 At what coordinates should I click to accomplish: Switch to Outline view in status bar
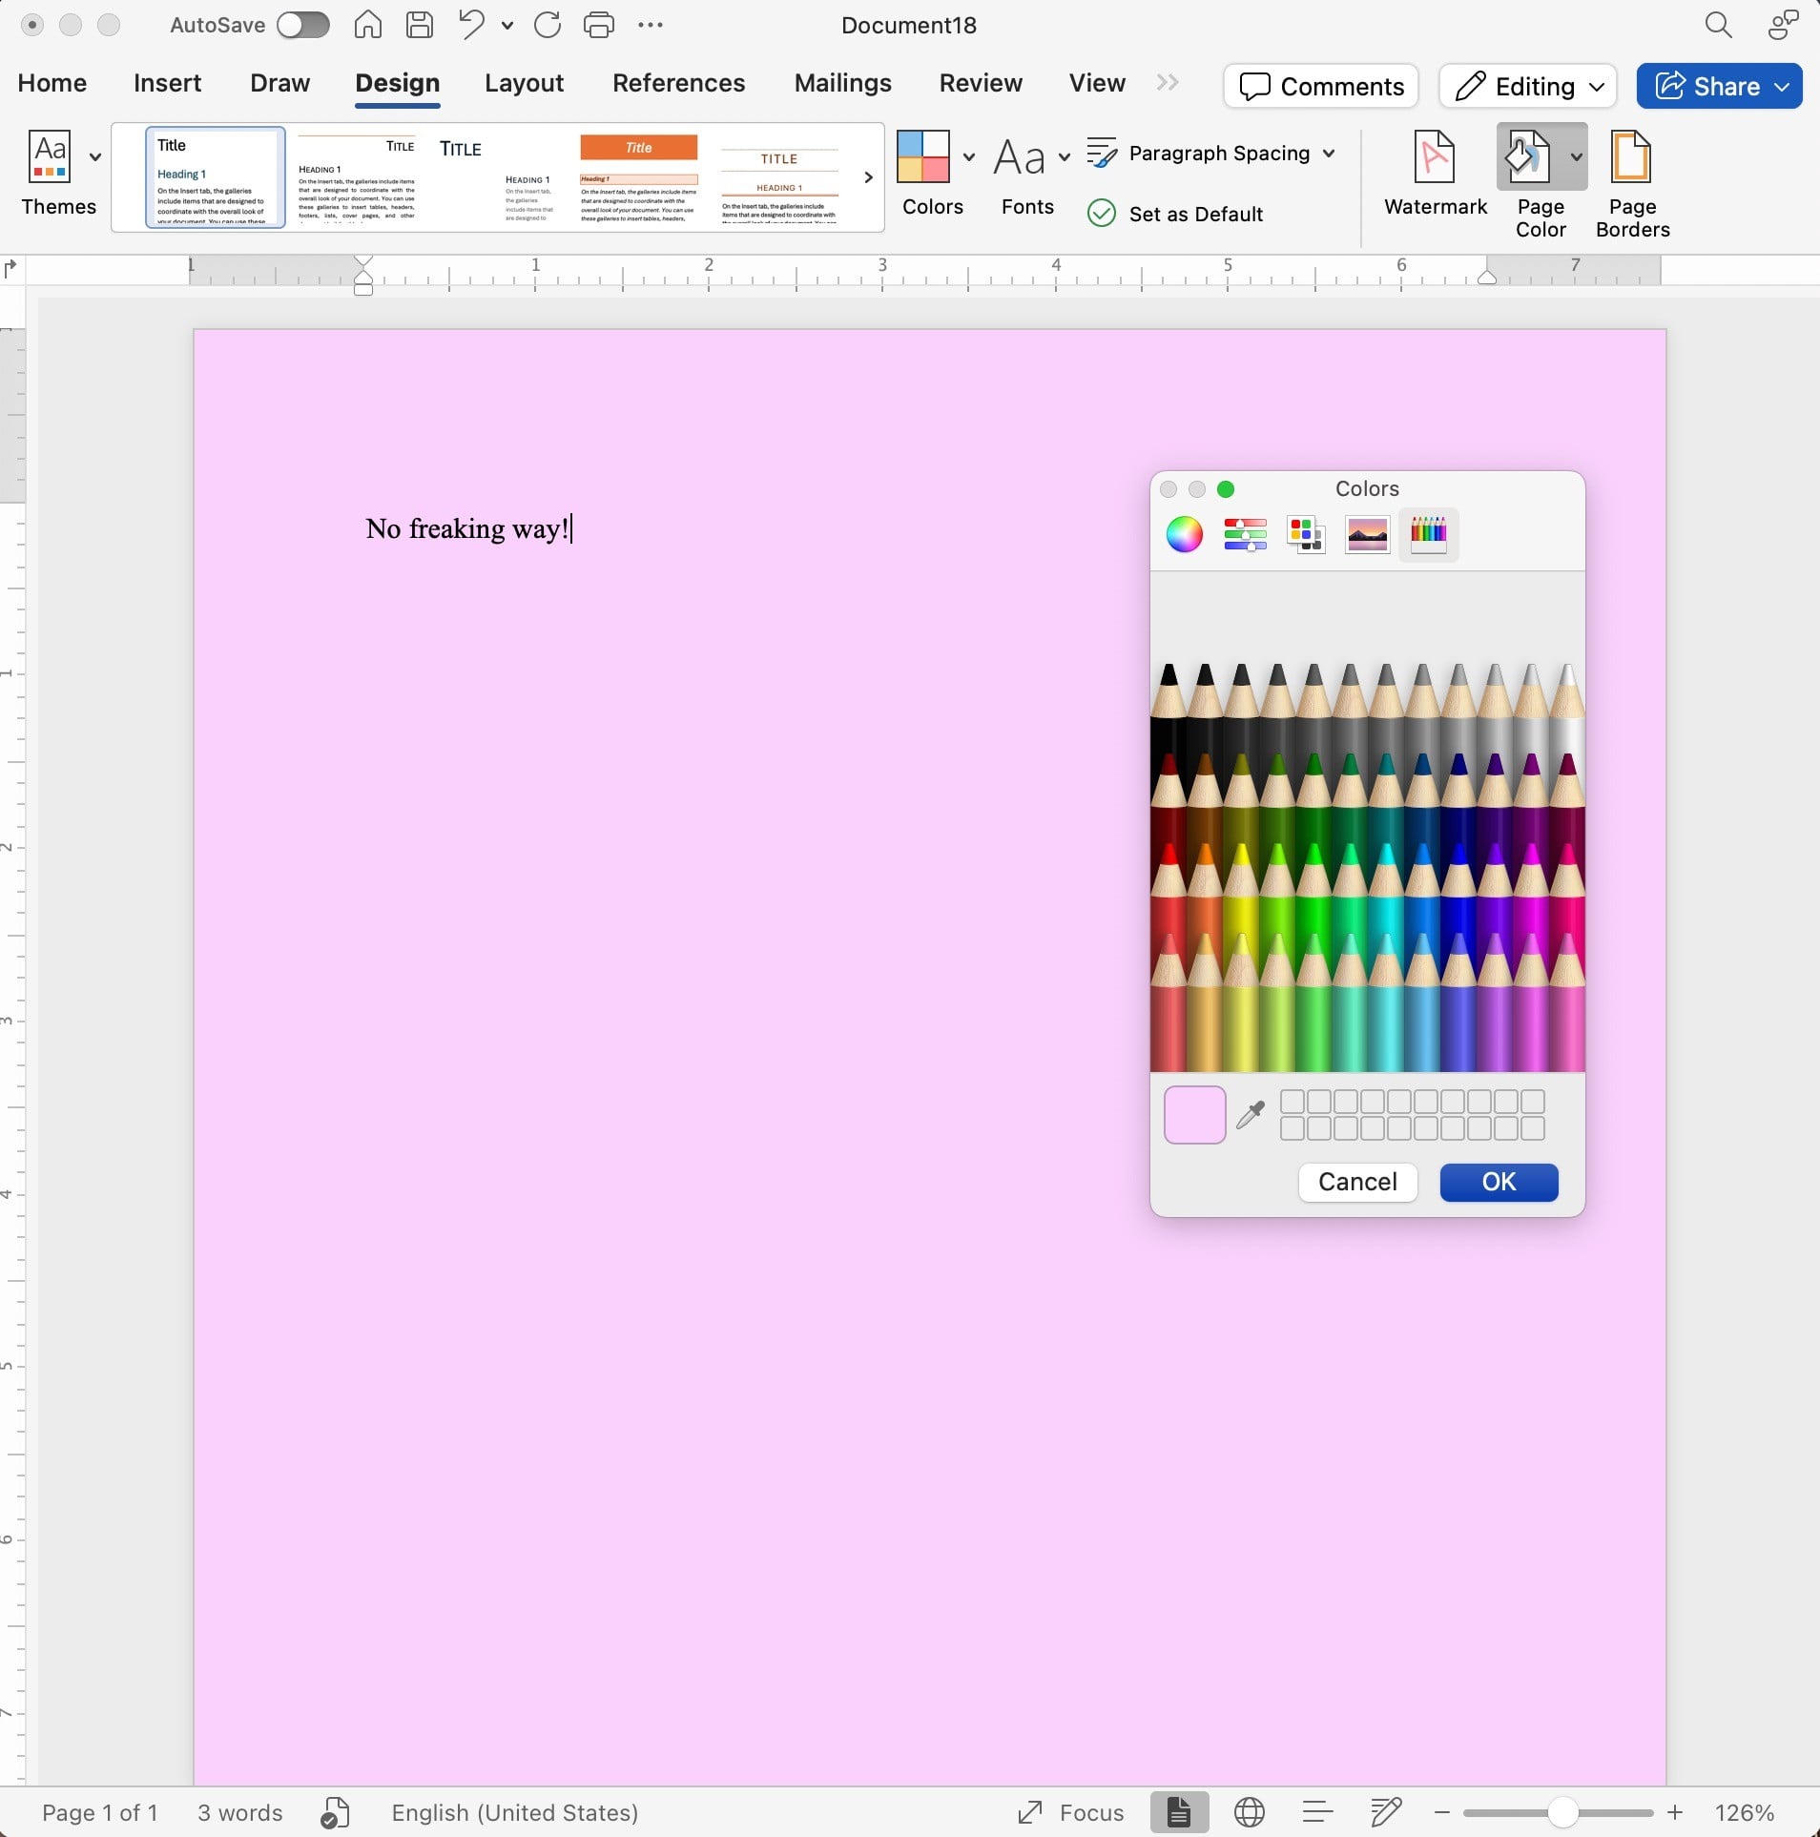(1317, 1812)
